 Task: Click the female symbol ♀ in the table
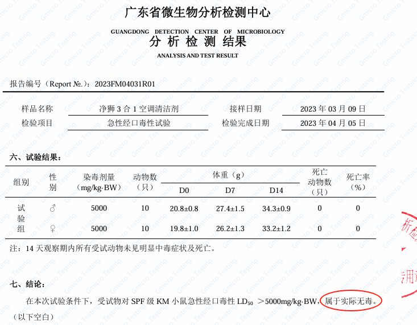[53, 228]
